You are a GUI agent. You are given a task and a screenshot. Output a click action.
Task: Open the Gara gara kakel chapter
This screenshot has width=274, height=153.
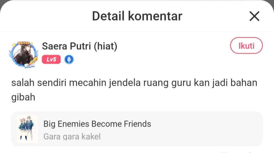point(72,136)
